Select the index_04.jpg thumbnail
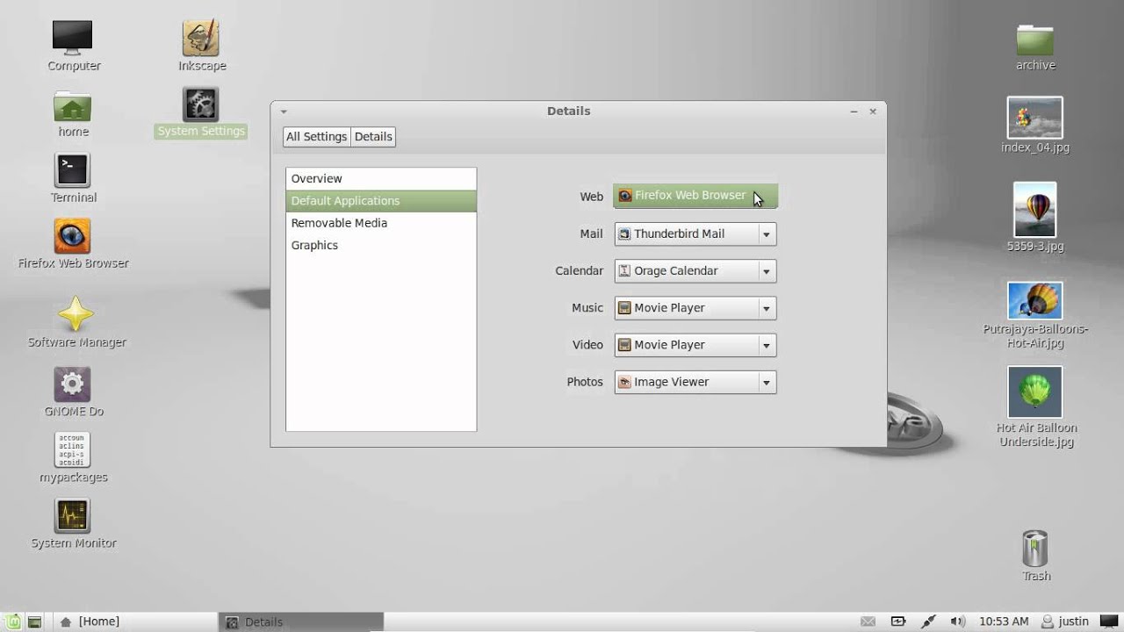Viewport: 1124px width, 632px height. click(1035, 118)
